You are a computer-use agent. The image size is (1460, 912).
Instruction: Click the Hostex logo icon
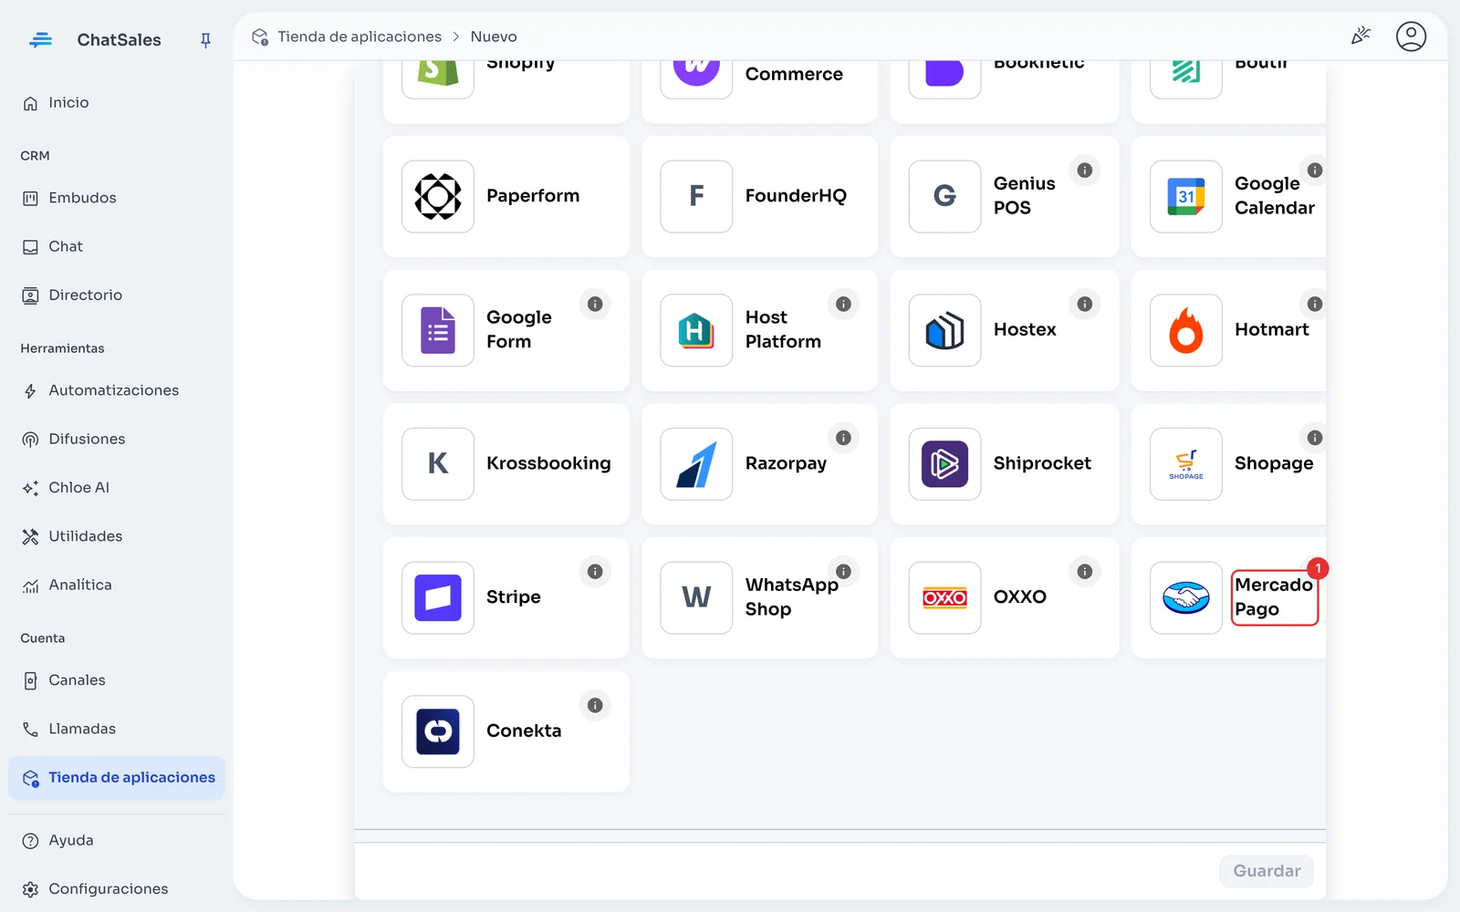coord(944,330)
